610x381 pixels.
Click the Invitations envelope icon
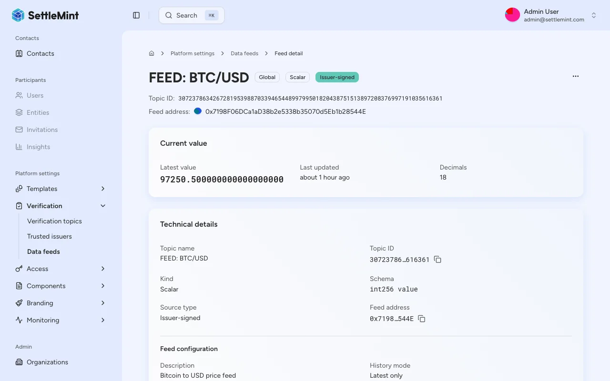18,130
